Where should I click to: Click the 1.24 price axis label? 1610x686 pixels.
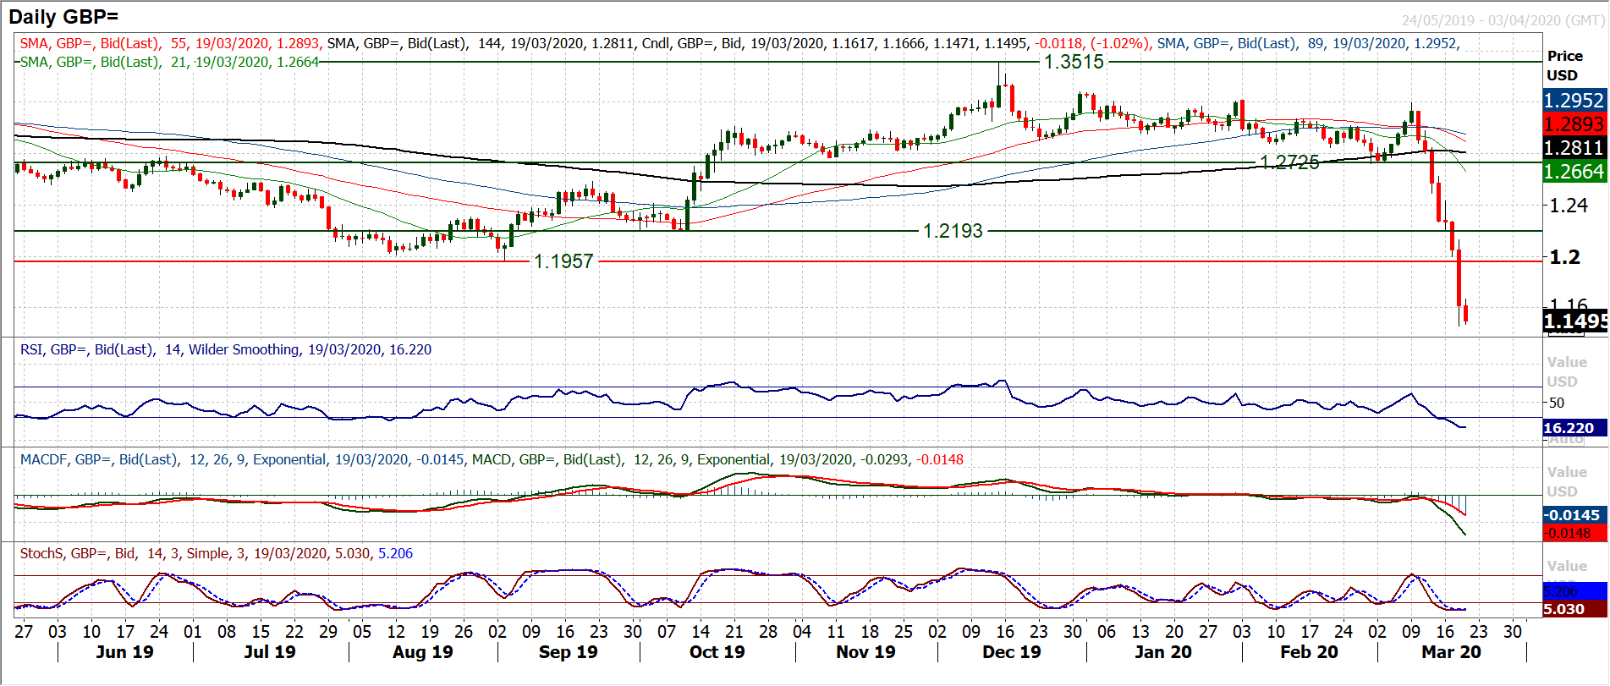tap(1568, 206)
